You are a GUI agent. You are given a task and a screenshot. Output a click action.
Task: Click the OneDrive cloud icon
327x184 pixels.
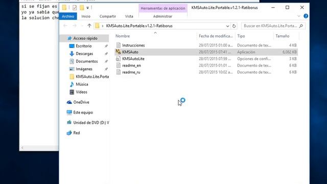click(69, 102)
